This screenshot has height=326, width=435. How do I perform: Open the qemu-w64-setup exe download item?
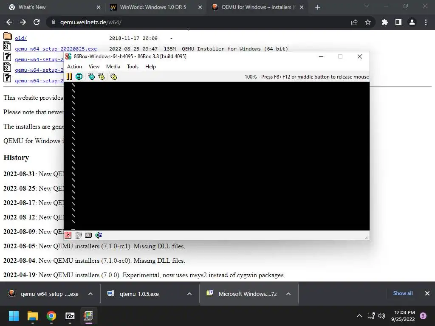[x=44, y=294]
